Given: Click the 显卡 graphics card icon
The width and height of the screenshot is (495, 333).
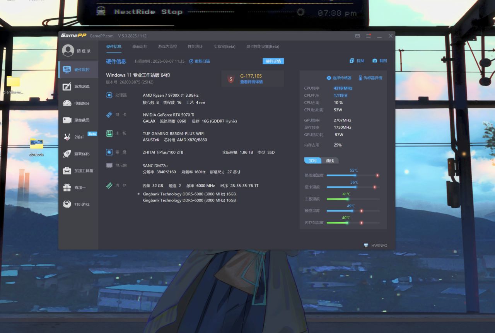Looking at the screenshot, I should coord(109,114).
